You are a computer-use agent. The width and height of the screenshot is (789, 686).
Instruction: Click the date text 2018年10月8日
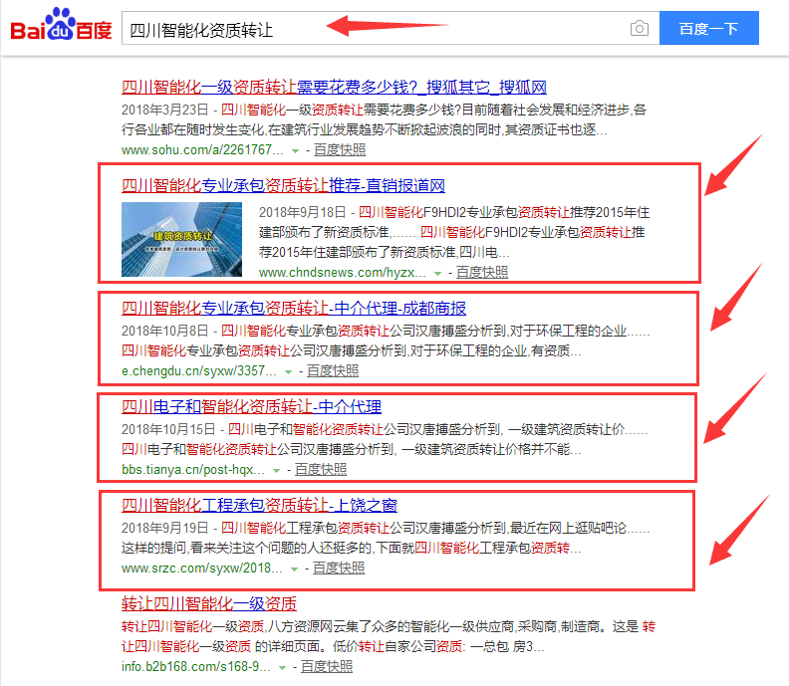coord(165,331)
